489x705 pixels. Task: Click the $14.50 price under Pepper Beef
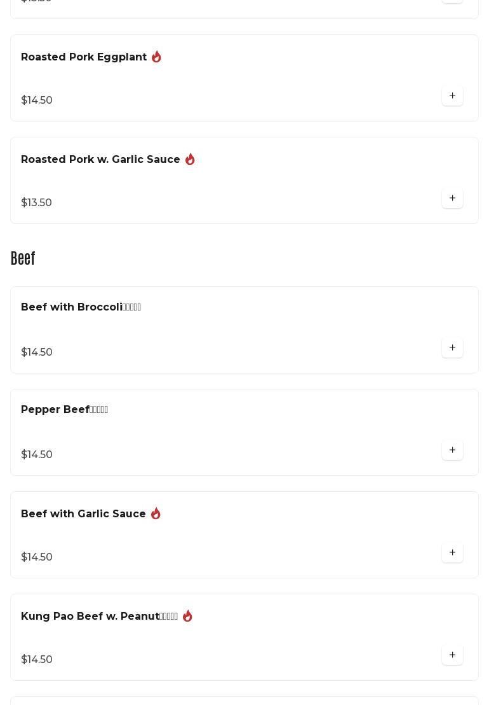pos(37,455)
